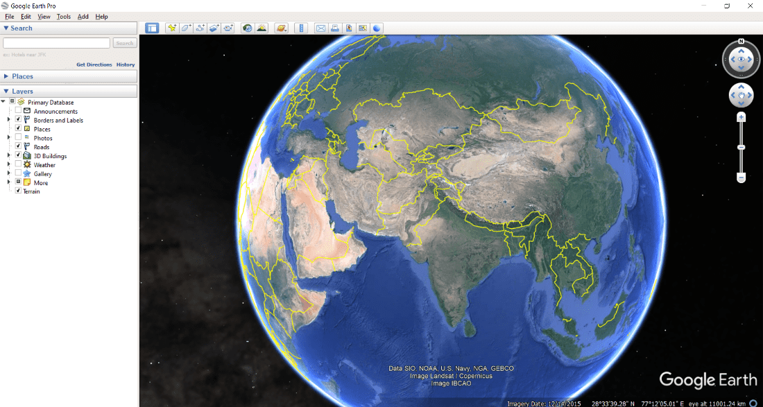Start recording a tour
The height and width of the screenshot is (407, 763).
point(228,28)
